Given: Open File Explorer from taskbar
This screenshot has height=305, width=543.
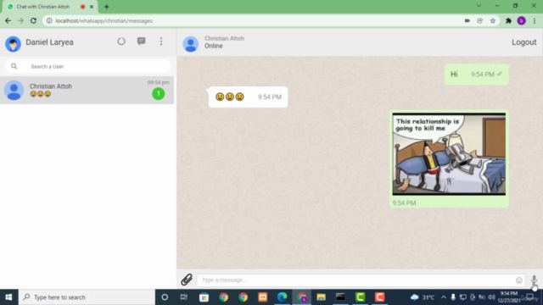Looking at the screenshot, I should coord(321,297).
